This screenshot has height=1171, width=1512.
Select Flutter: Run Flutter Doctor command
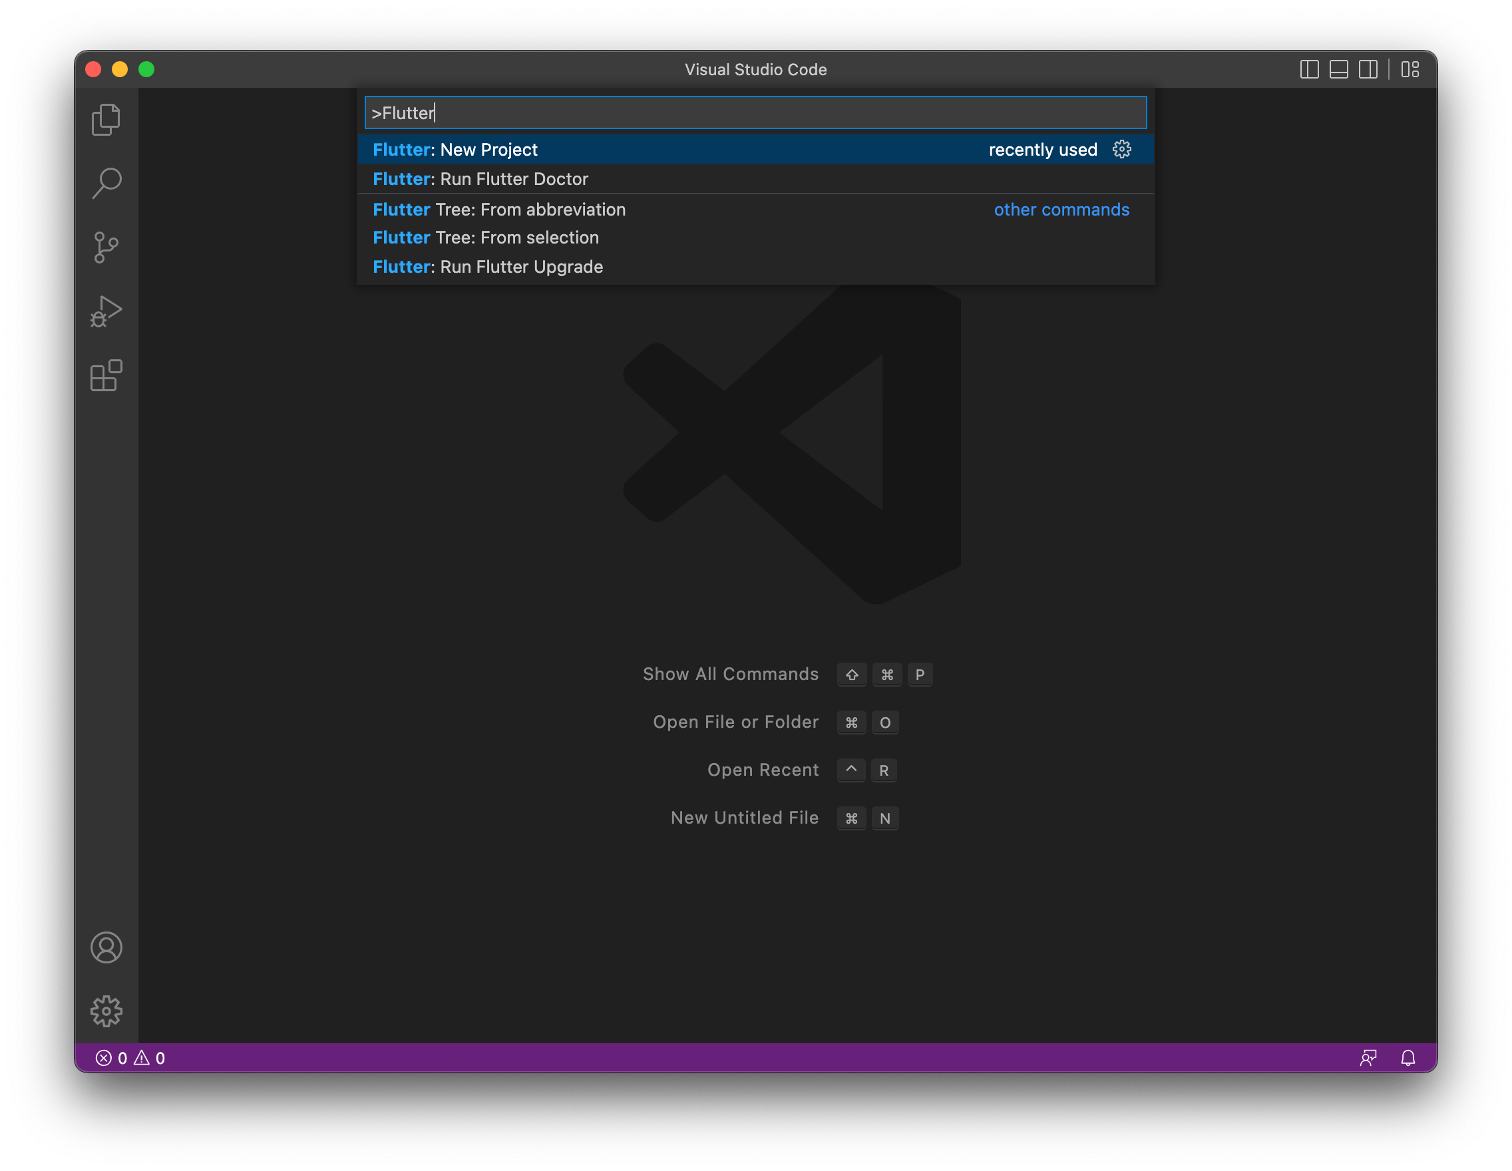755,178
